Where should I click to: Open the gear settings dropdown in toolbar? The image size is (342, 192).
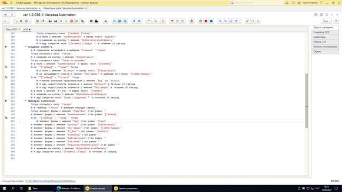[27, 21]
